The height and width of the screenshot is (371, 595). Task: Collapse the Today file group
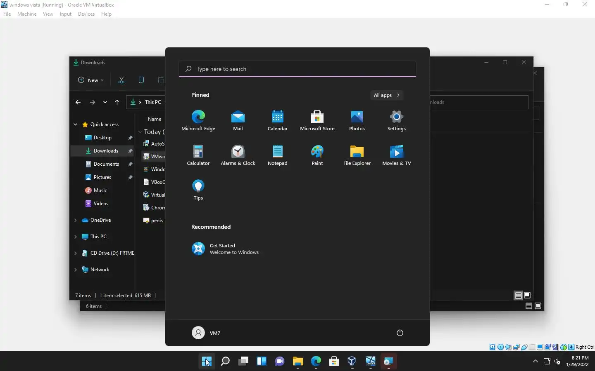140,132
